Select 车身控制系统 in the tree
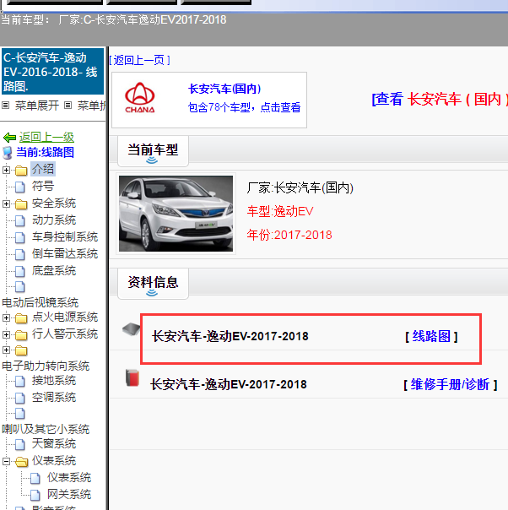This screenshot has height=510, width=508. click(x=65, y=236)
